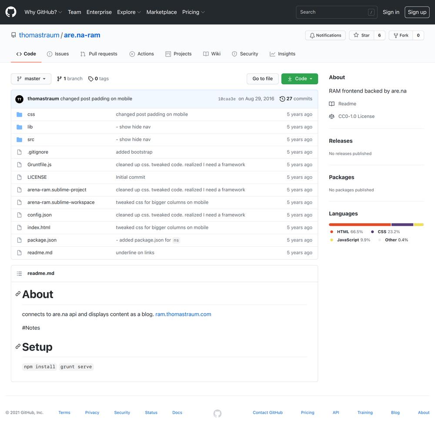The height and width of the screenshot is (435, 435).
Task: Select the Code tab
Action: pyautogui.click(x=26, y=54)
